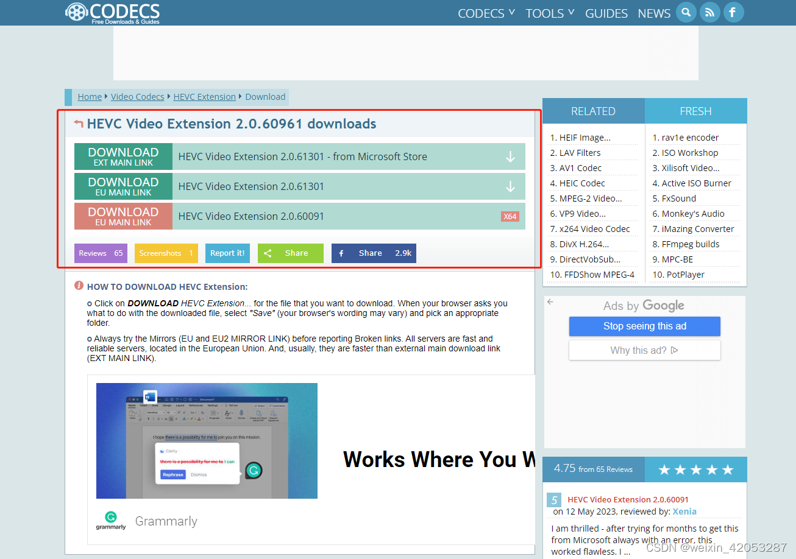796x559 pixels.
Task: Open DivX H.264... related link
Action: [584, 244]
